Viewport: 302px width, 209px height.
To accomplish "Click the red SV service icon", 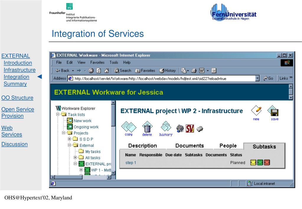I will (x=190, y=128).
